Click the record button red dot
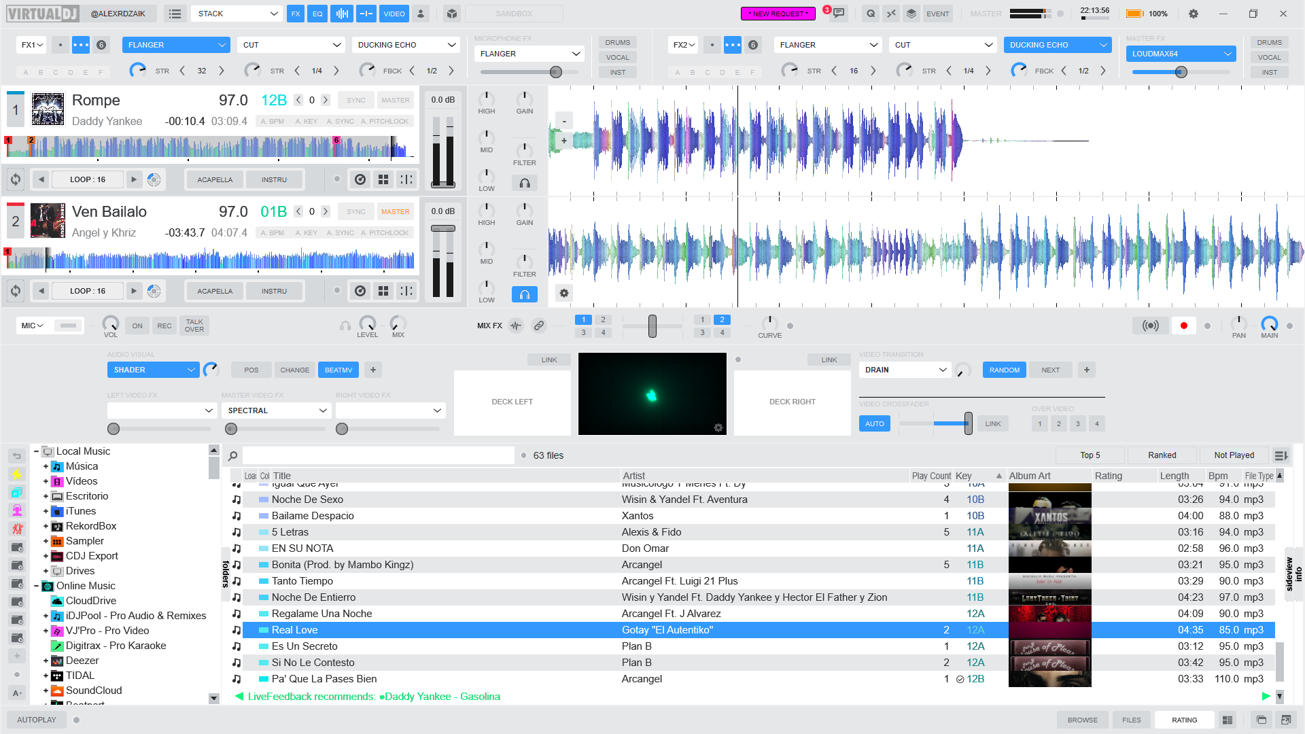The width and height of the screenshot is (1305, 734). pos(1183,326)
